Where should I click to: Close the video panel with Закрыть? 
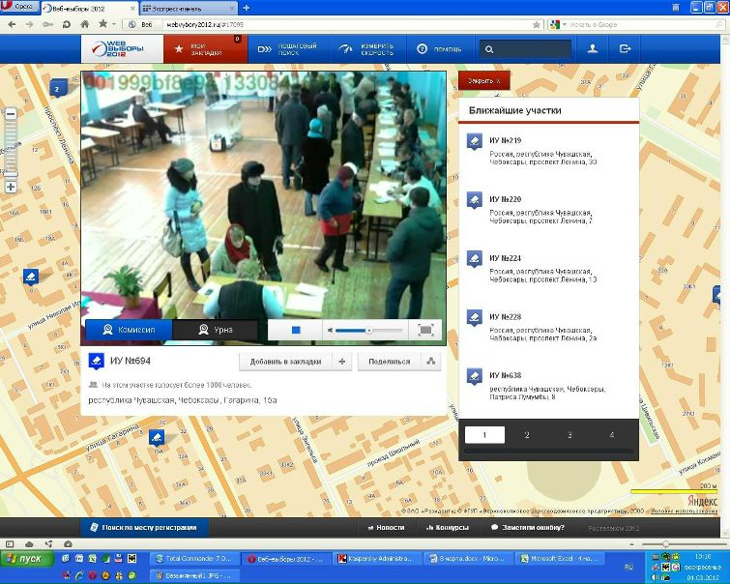[x=483, y=80]
